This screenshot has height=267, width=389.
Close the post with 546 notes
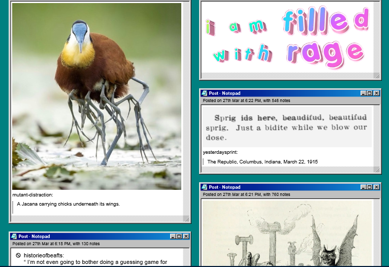(377, 93)
